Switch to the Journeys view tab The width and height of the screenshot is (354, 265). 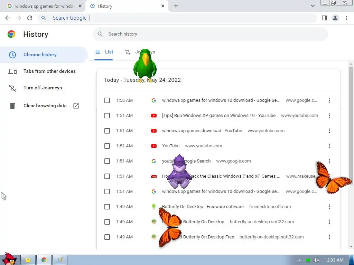tap(140, 52)
